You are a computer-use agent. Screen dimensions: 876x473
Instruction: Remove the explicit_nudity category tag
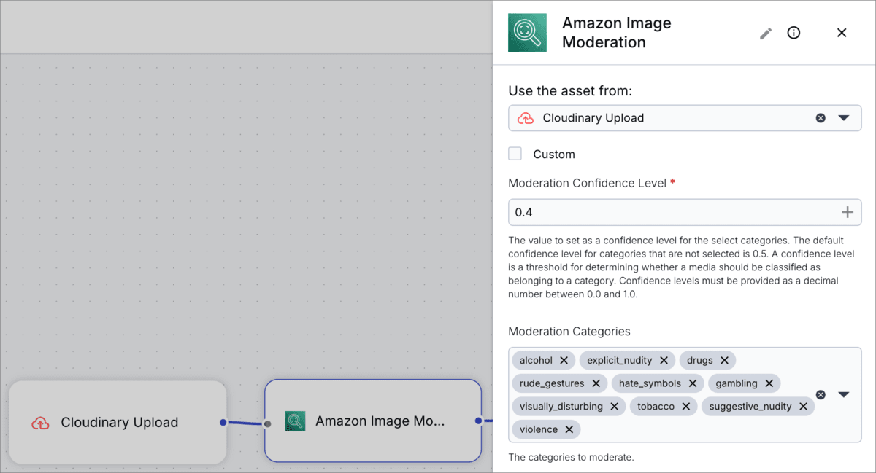pos(664,360)
